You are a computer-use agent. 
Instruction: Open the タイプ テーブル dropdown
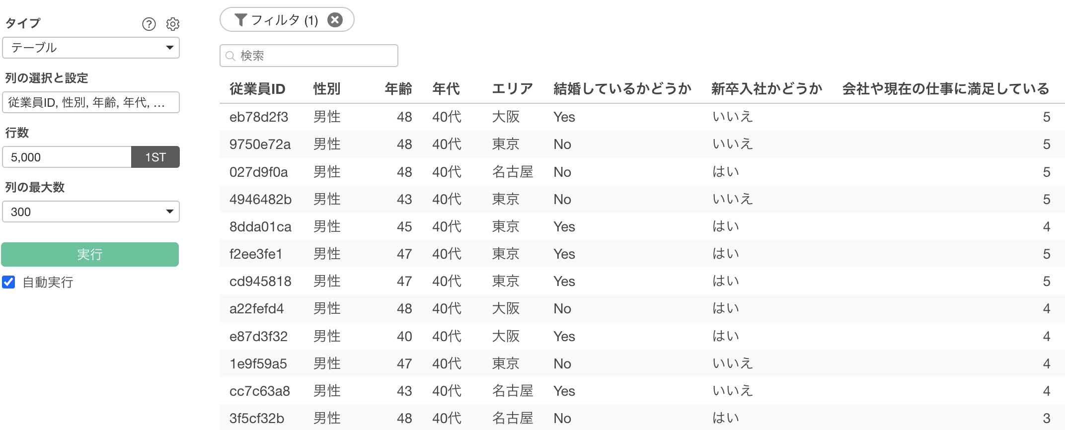(x=91, y=48)
